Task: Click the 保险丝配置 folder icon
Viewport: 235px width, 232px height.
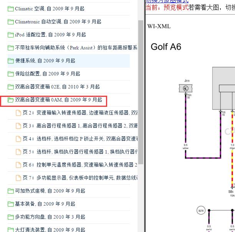Action: pos(10,74)
